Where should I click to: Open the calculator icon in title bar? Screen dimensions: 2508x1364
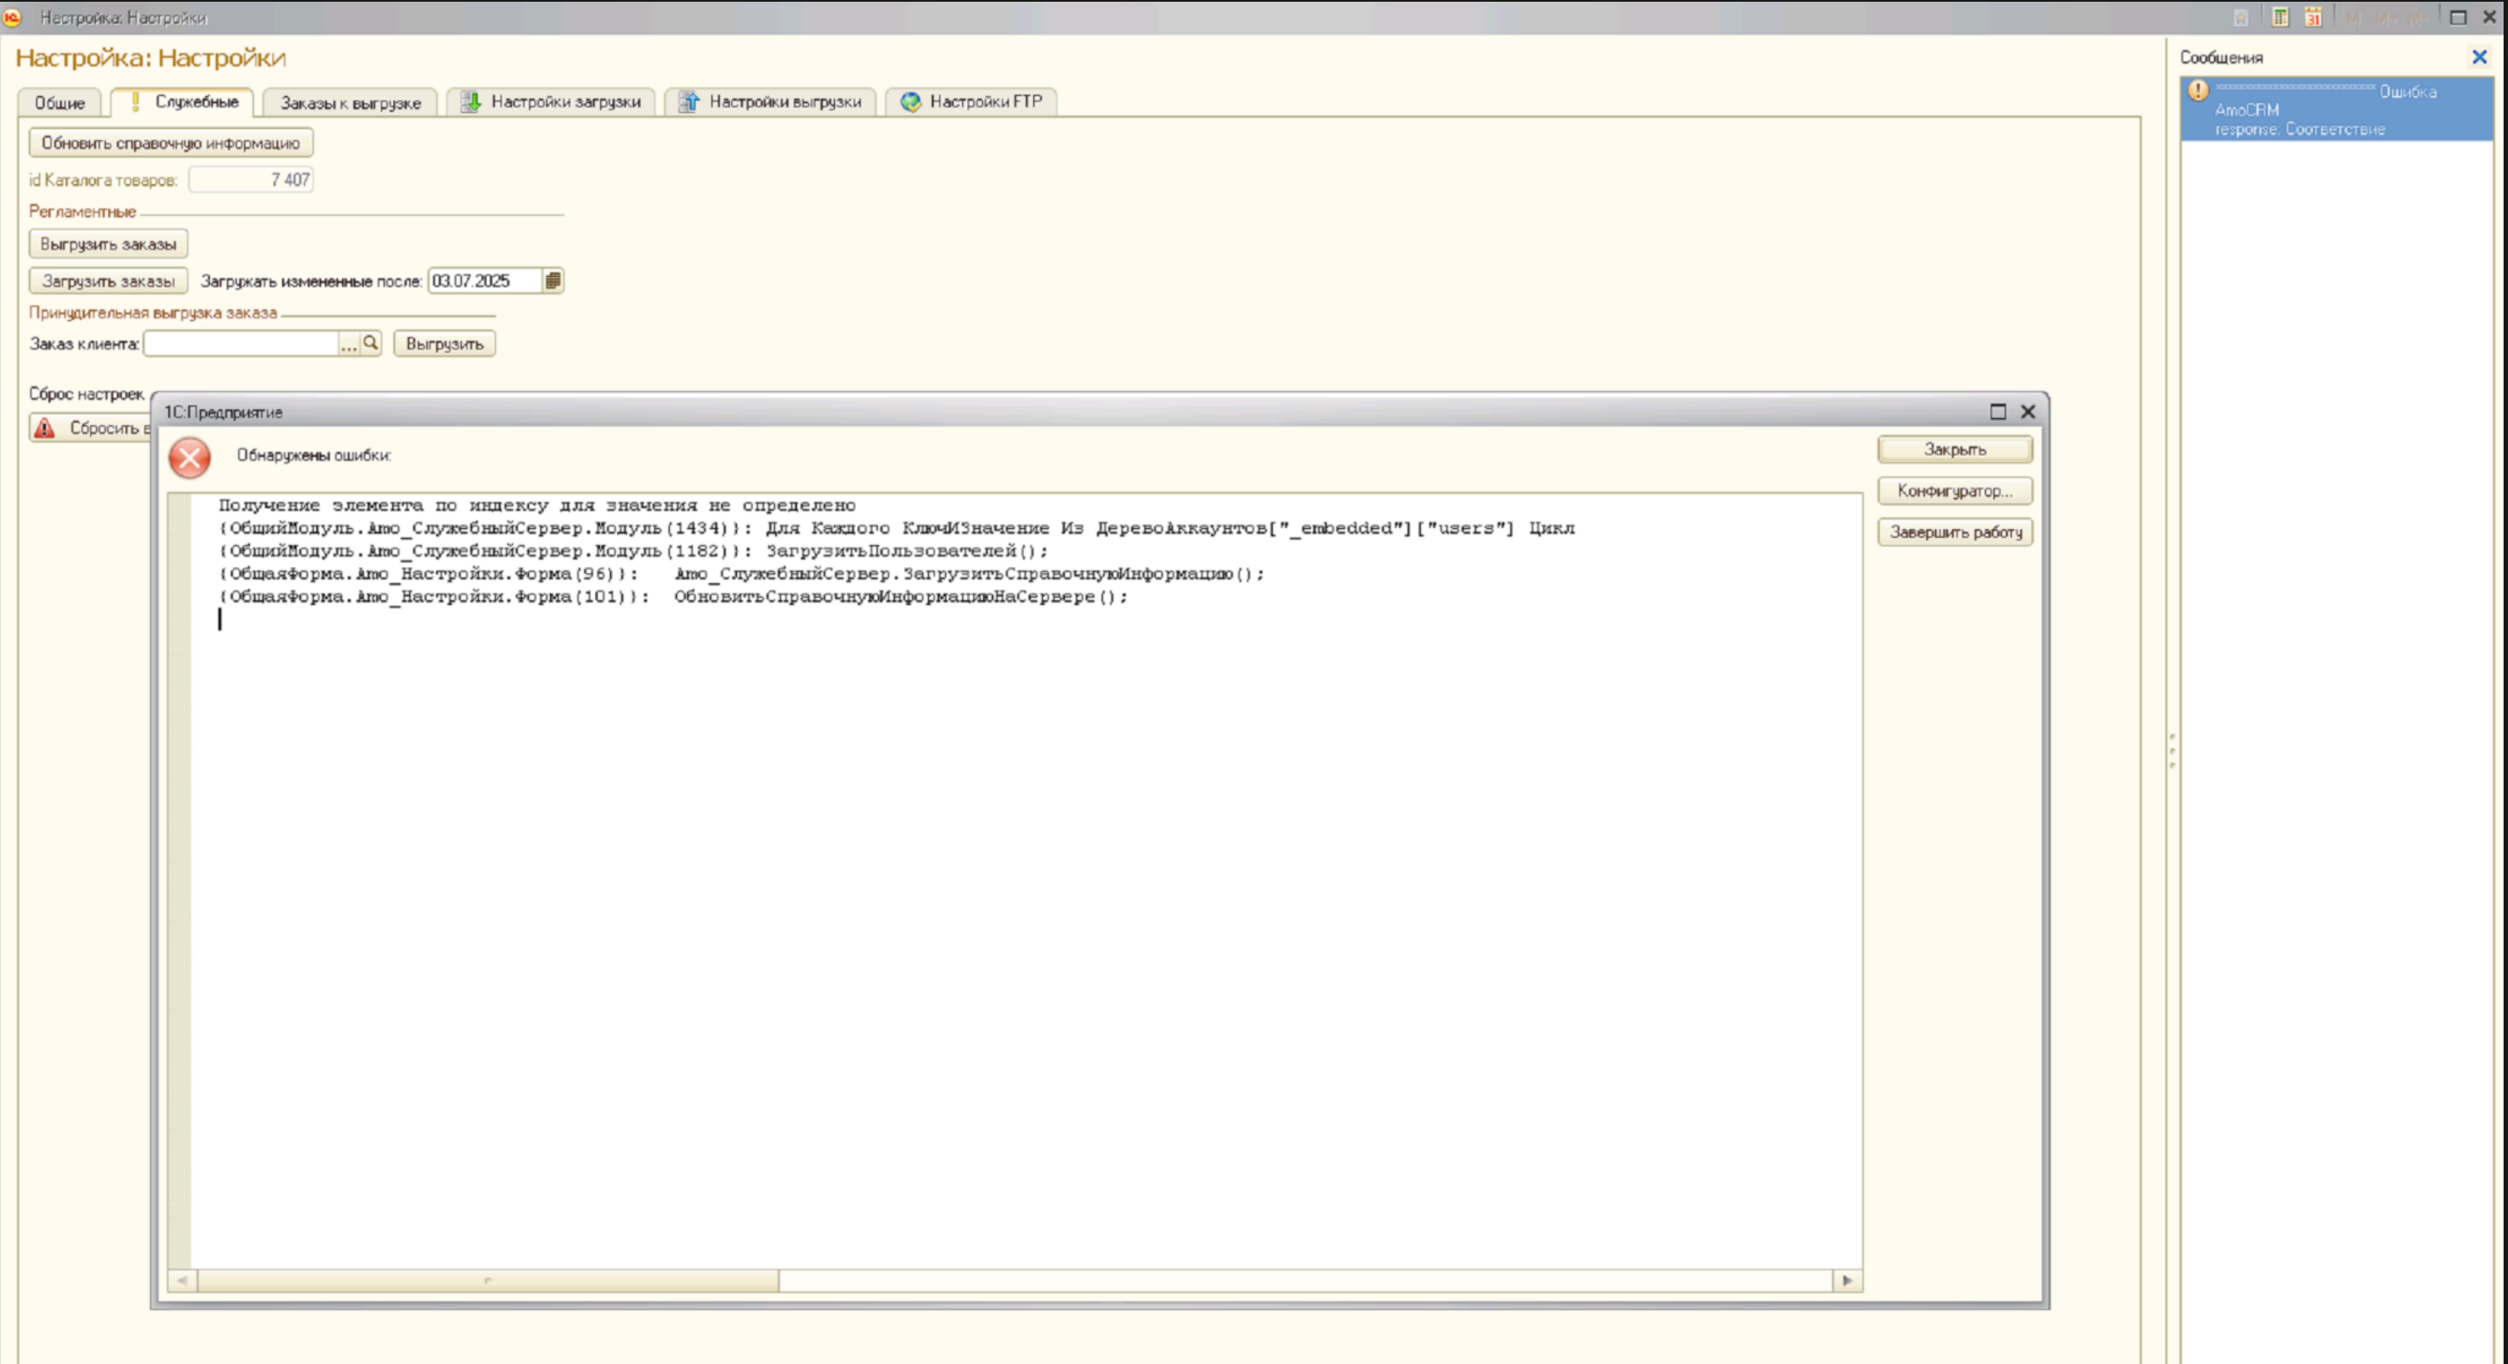[x=2279, y=18]
